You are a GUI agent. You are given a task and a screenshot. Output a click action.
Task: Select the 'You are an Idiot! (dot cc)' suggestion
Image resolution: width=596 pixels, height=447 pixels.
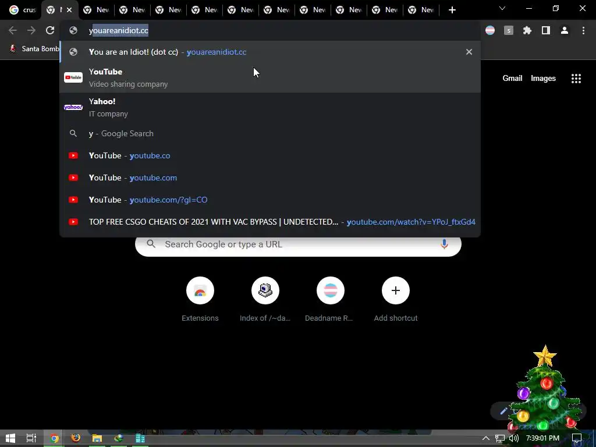tap(270, 52)
